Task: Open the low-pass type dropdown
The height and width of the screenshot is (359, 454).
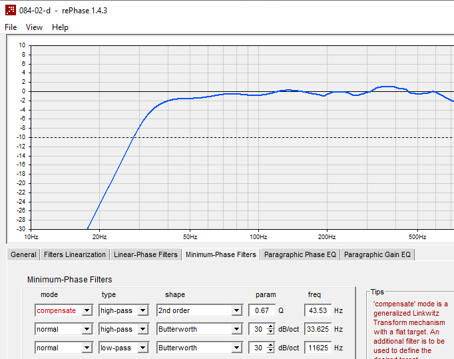Action: pyautogui.click(x=142, y=348)
